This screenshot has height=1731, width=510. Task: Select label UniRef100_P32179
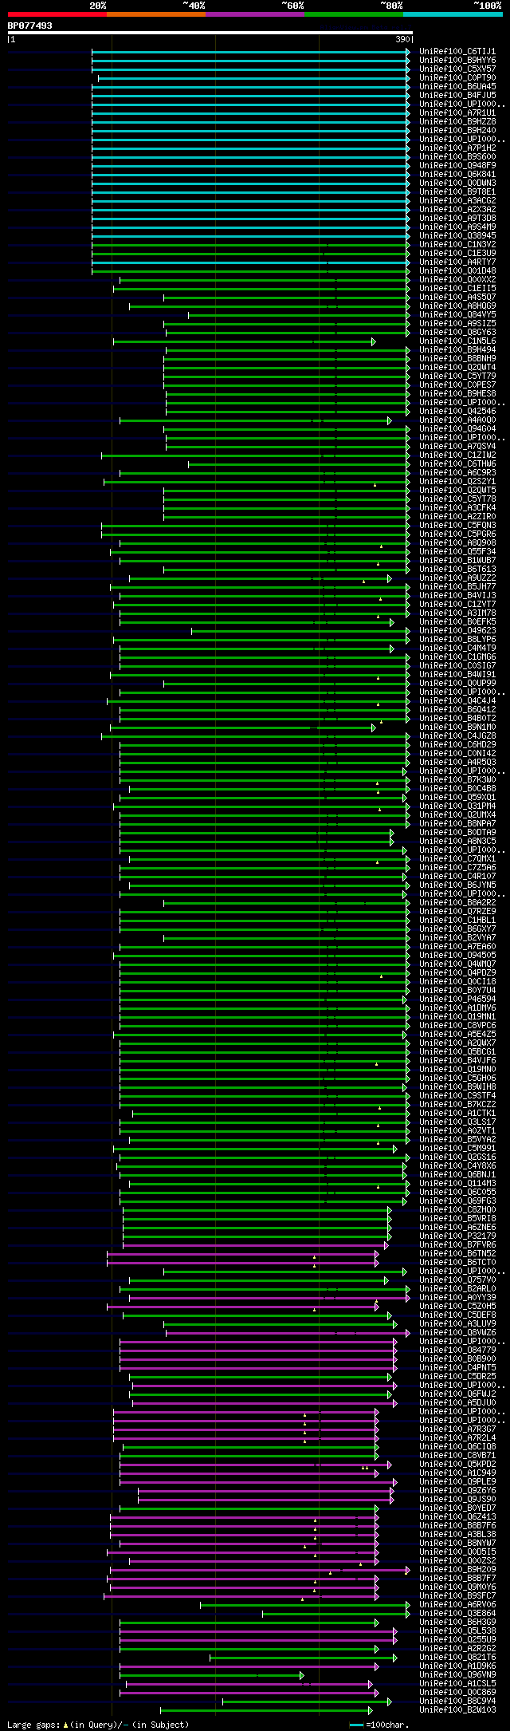tap(457, 1236)
